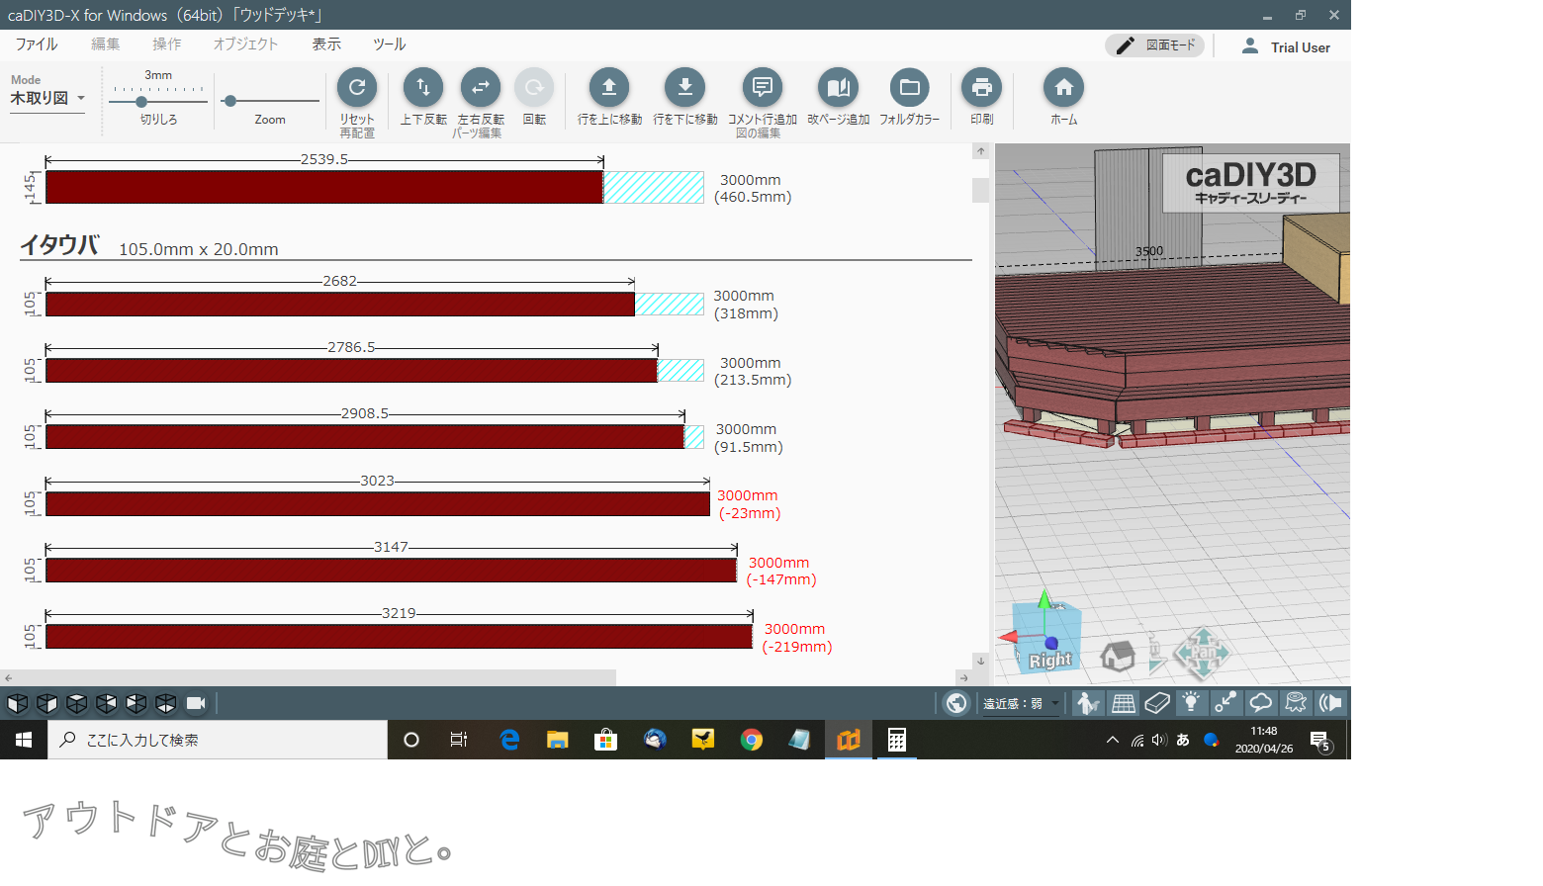Toggle the floor grid display

(x=1124, y=703)
